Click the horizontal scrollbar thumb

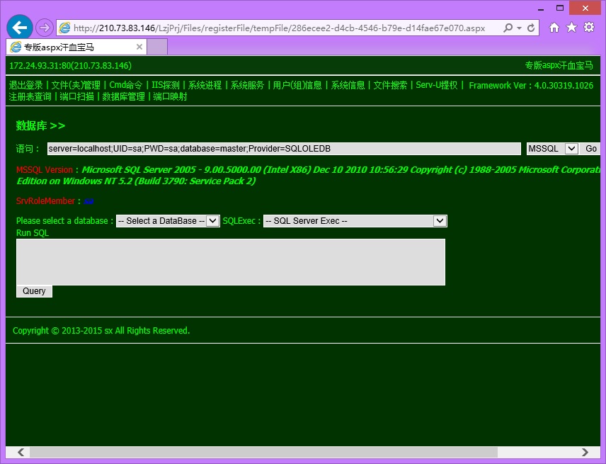pos(263,452)
